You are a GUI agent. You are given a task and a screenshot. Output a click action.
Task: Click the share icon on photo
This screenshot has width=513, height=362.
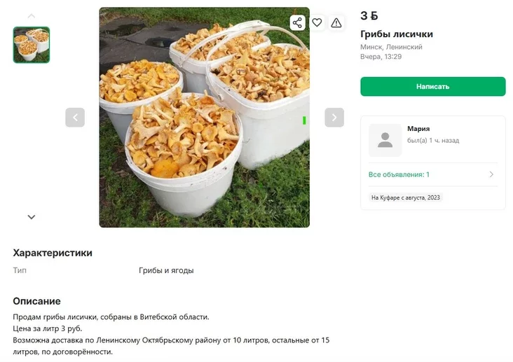[x=297, y=22]
